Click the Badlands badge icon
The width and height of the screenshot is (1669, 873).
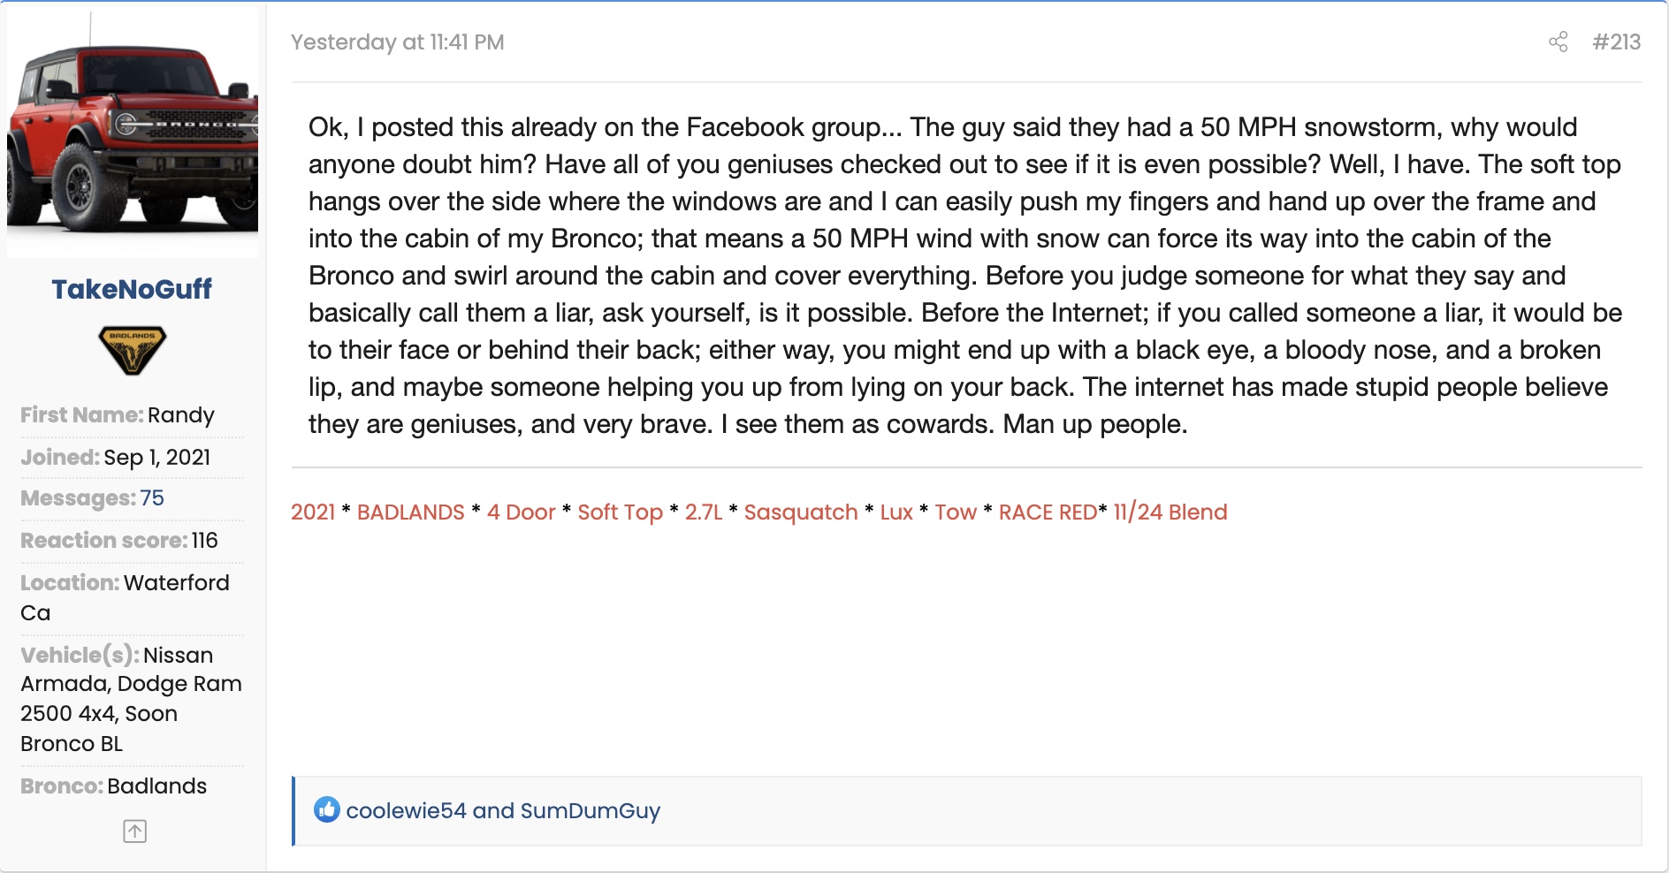[x=133, y=350]
